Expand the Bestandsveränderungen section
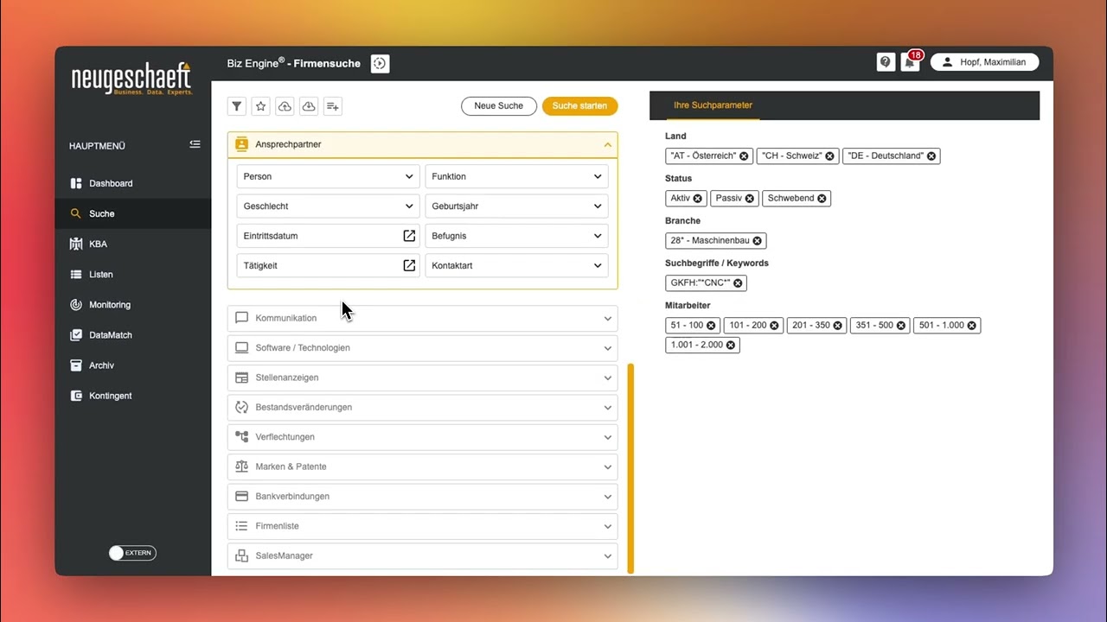This screenshot has width=1107, height=622. (x=422, y=407)
